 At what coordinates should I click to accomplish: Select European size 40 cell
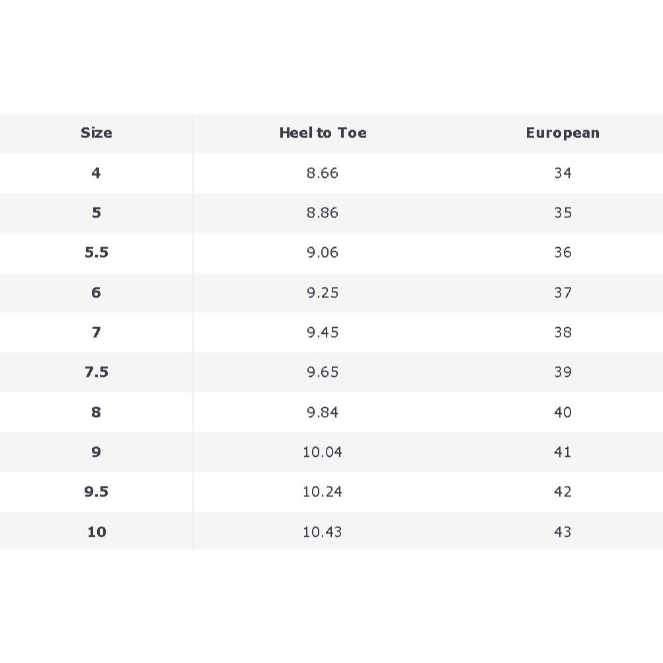pyautogui.click(x=563, y=412)
